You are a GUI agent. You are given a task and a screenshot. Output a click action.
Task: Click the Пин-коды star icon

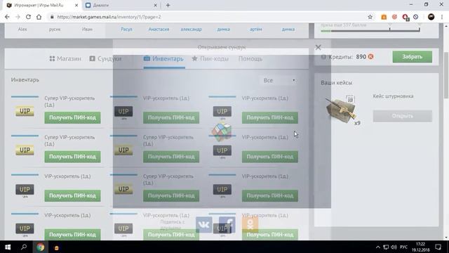tap(195, 58)
